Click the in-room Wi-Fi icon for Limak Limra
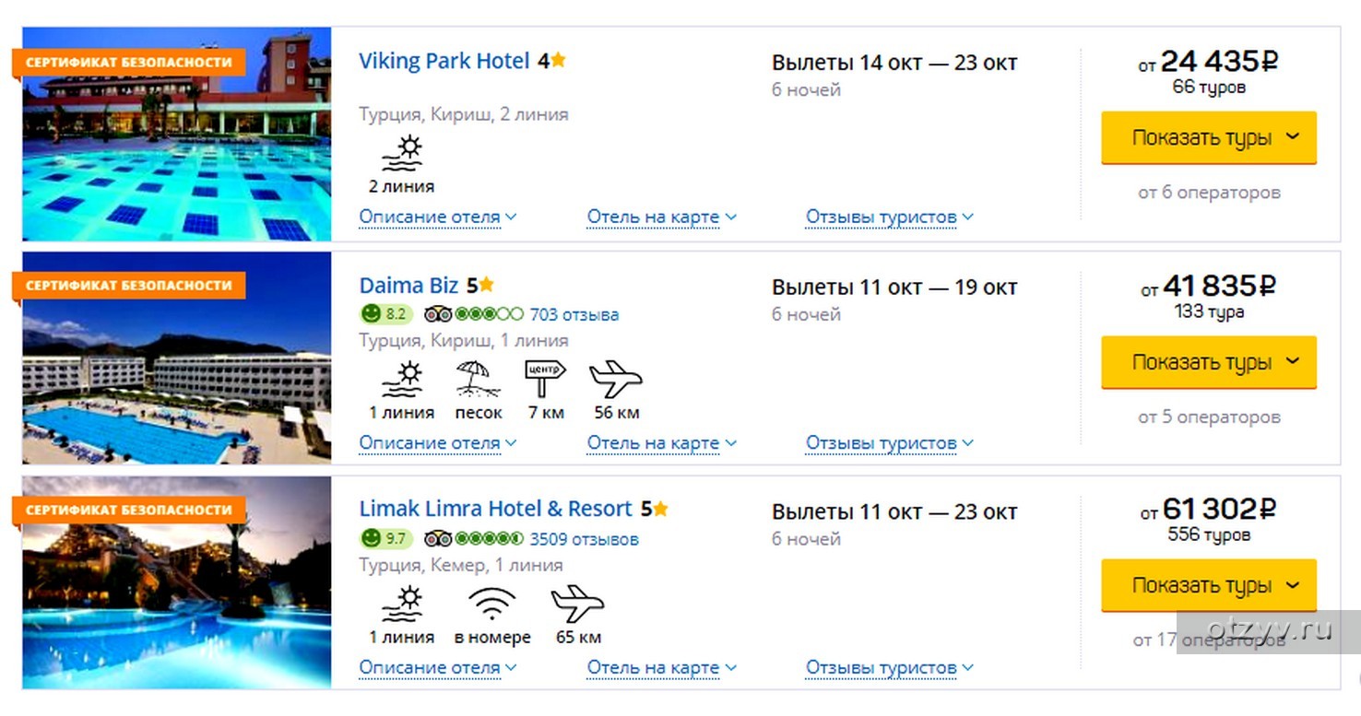Screen dimensions: 1361x716 (491, 604)
